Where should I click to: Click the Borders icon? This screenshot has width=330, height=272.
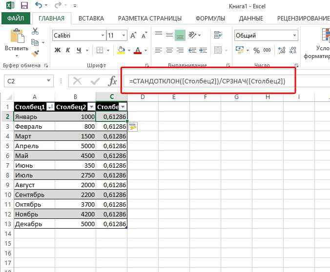tap(100, 50)
